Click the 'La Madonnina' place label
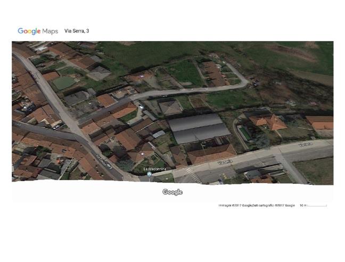 click(x=155, y=169)
